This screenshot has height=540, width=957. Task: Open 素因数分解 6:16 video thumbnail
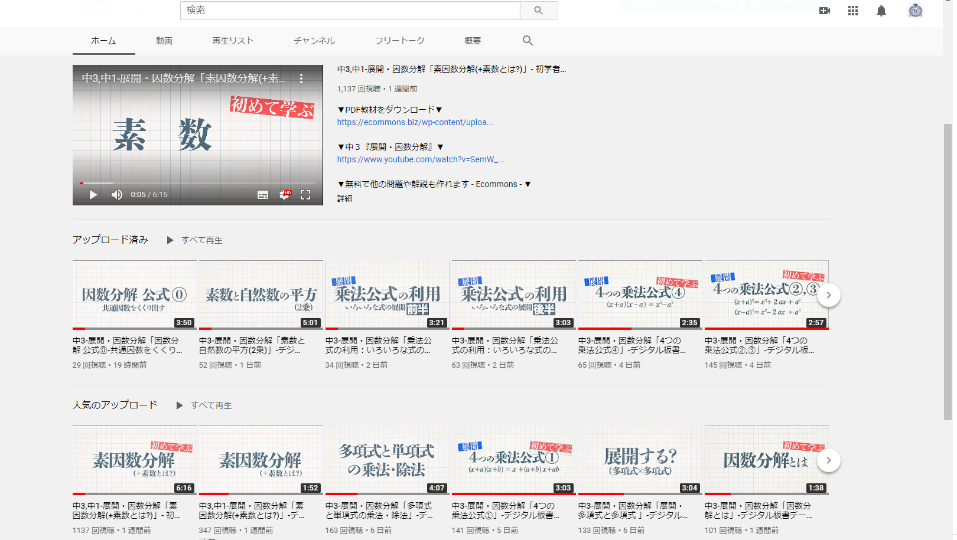(135, 460)
